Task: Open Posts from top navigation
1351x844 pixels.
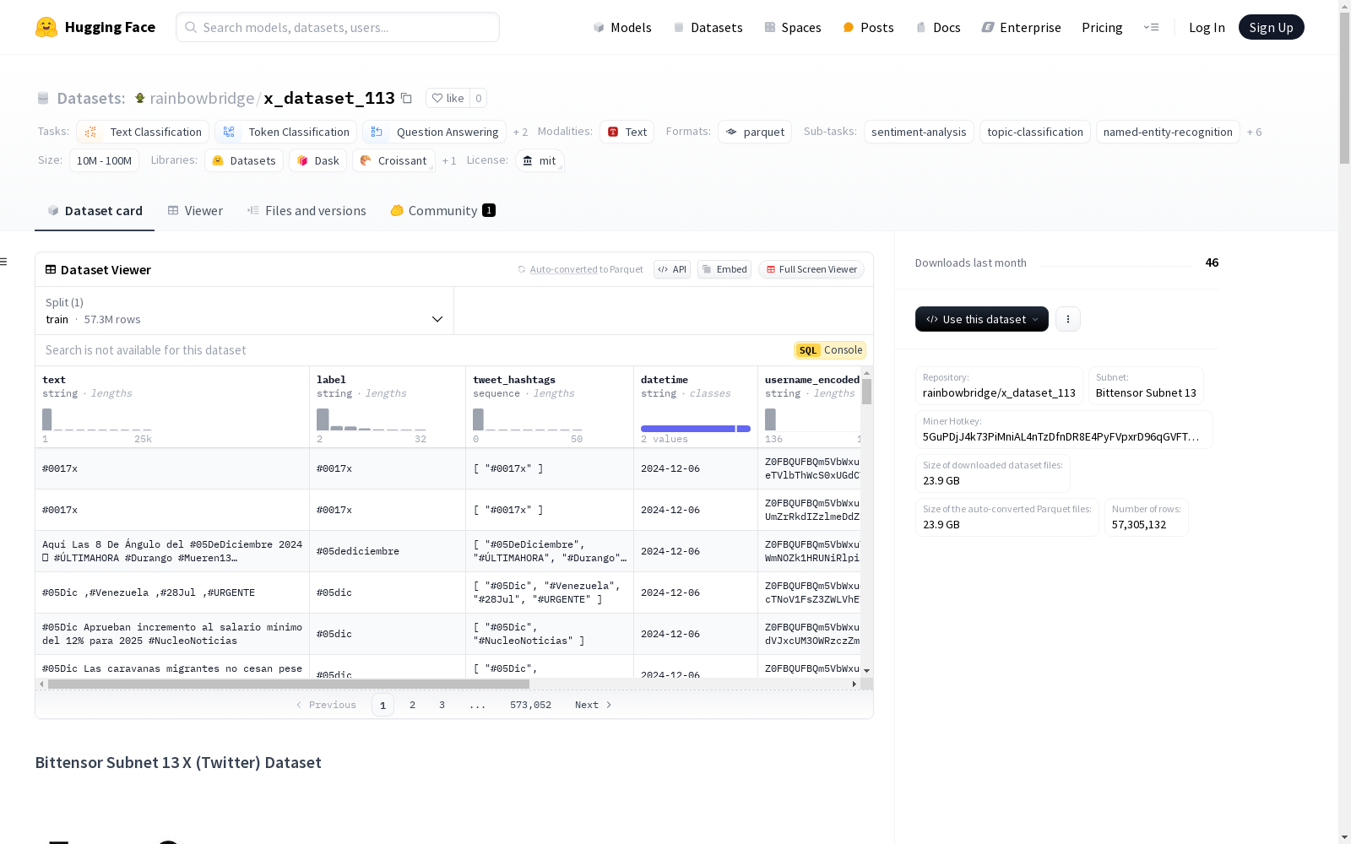Action: click(x=868, y=28)
